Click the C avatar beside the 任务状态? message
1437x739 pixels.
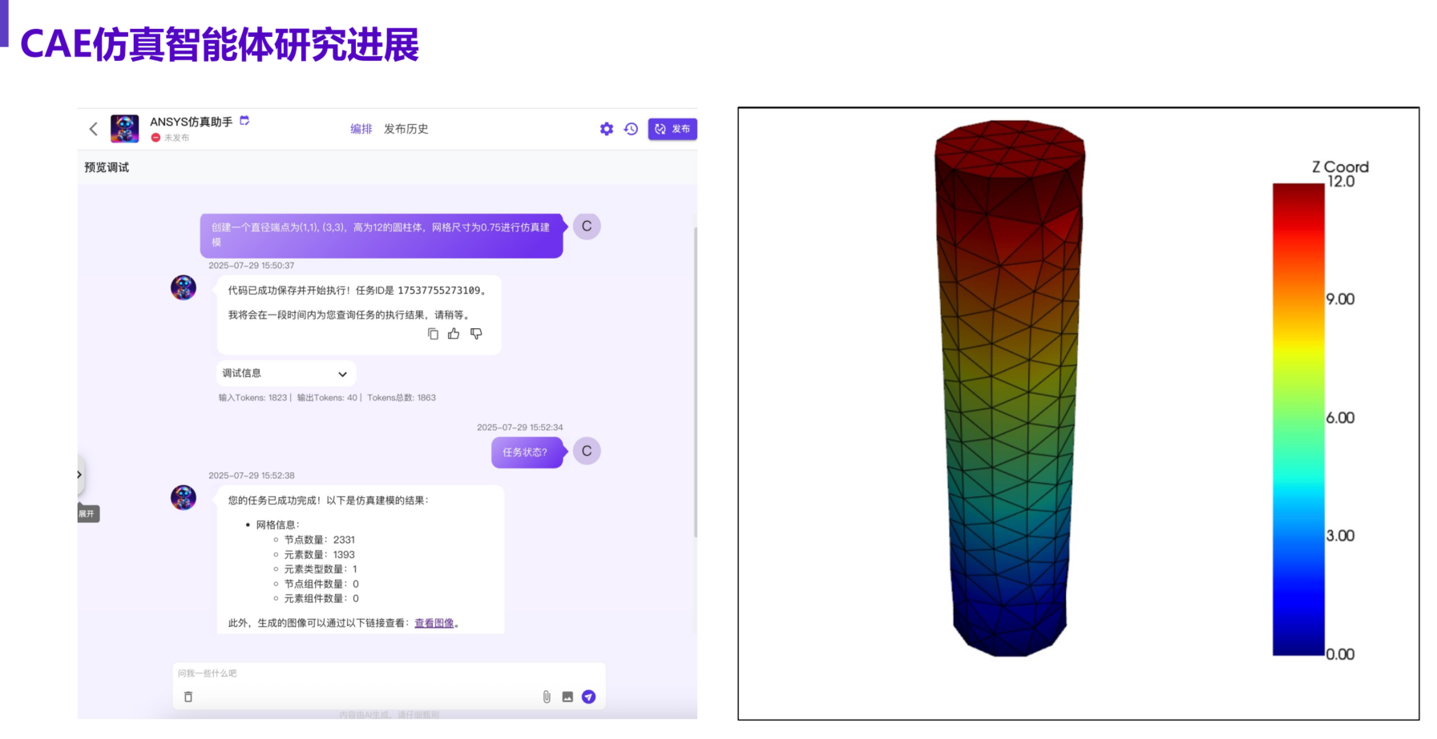pos(587,451)
